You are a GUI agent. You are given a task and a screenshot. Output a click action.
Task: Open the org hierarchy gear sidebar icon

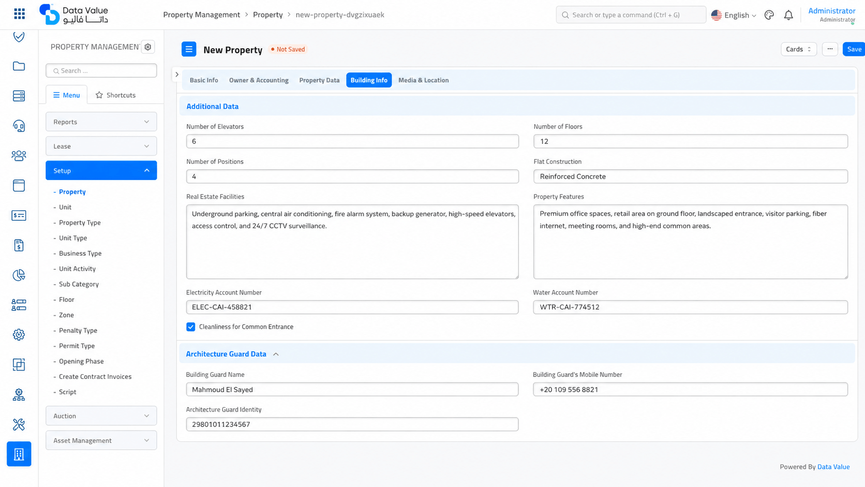[19, 395]
